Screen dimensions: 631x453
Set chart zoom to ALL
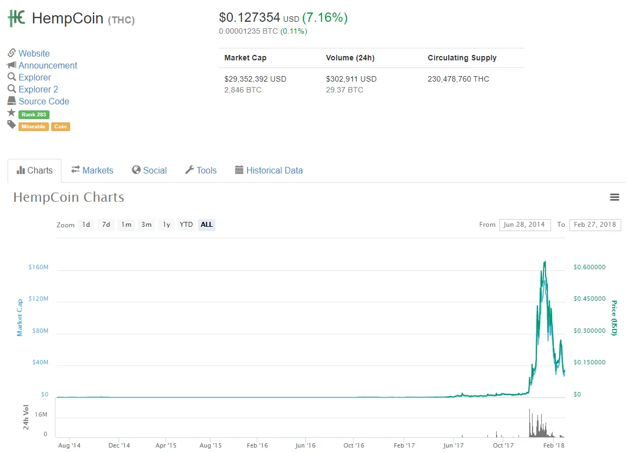207,225
